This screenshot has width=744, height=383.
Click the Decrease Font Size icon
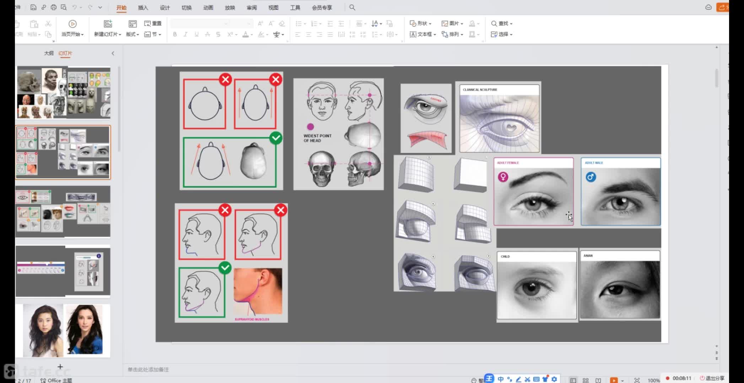pos(271,23)
